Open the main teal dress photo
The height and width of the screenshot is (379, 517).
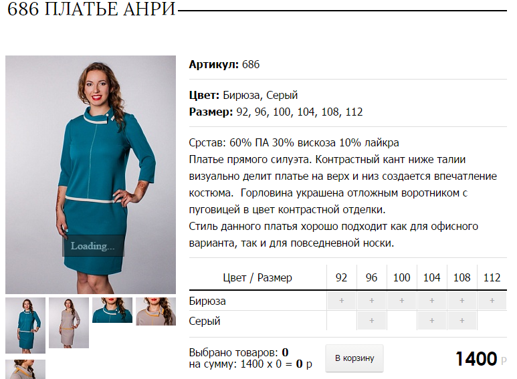(91, 174)
